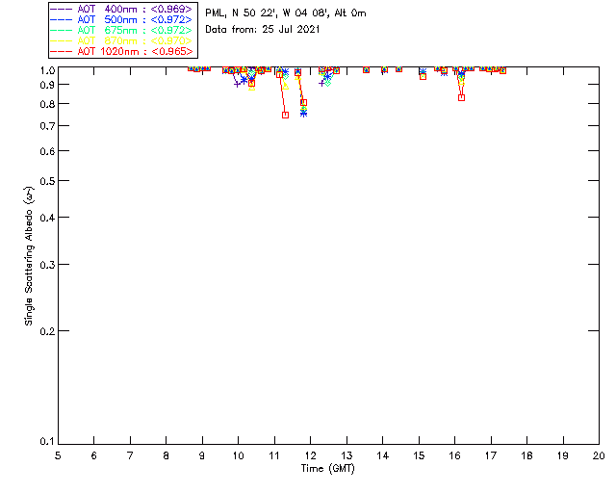The height and width of the screenshot is (493, 616).
Task: Click the AOT 675nm legend entry
Action: pyautogui.click(x=121, y=30)
